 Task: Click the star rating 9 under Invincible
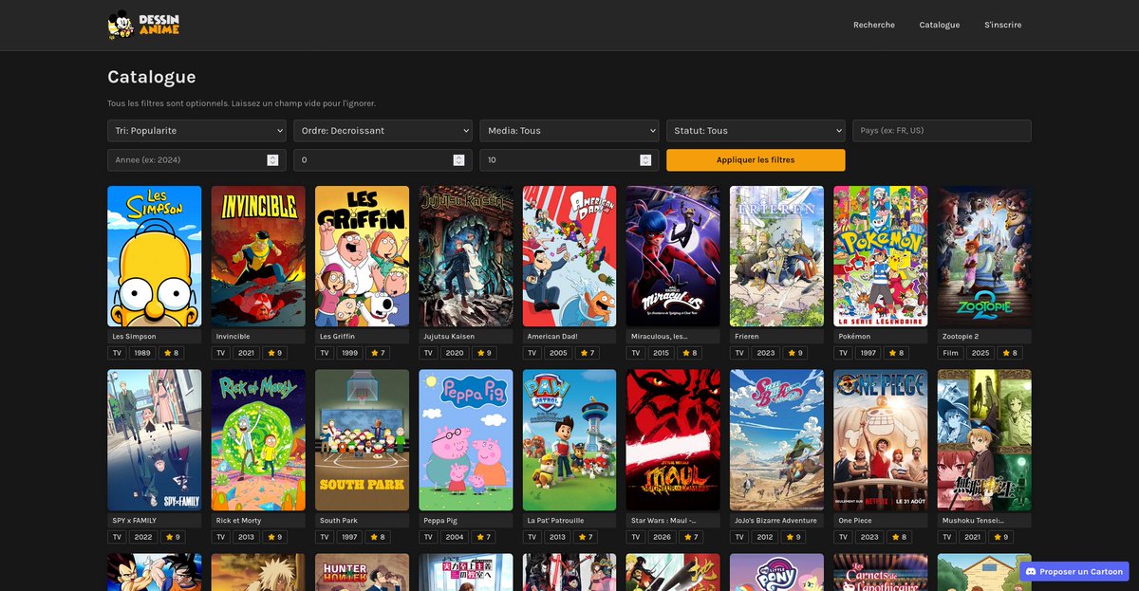tap(273, 353)
